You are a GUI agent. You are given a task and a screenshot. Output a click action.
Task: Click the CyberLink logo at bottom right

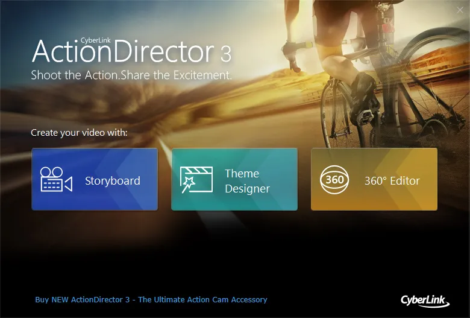(x=425, y=301)
